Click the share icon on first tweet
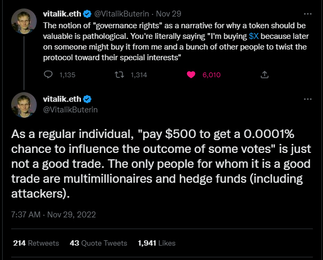323x260 pixels. [264, 76]
